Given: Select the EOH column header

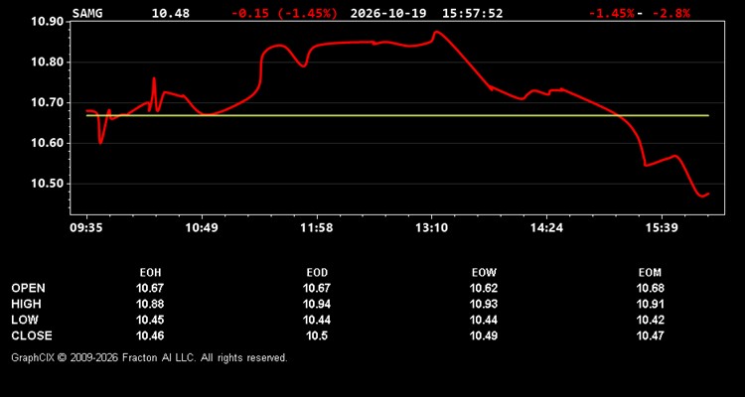Looking at the screenshot, I should click(150, 273).
